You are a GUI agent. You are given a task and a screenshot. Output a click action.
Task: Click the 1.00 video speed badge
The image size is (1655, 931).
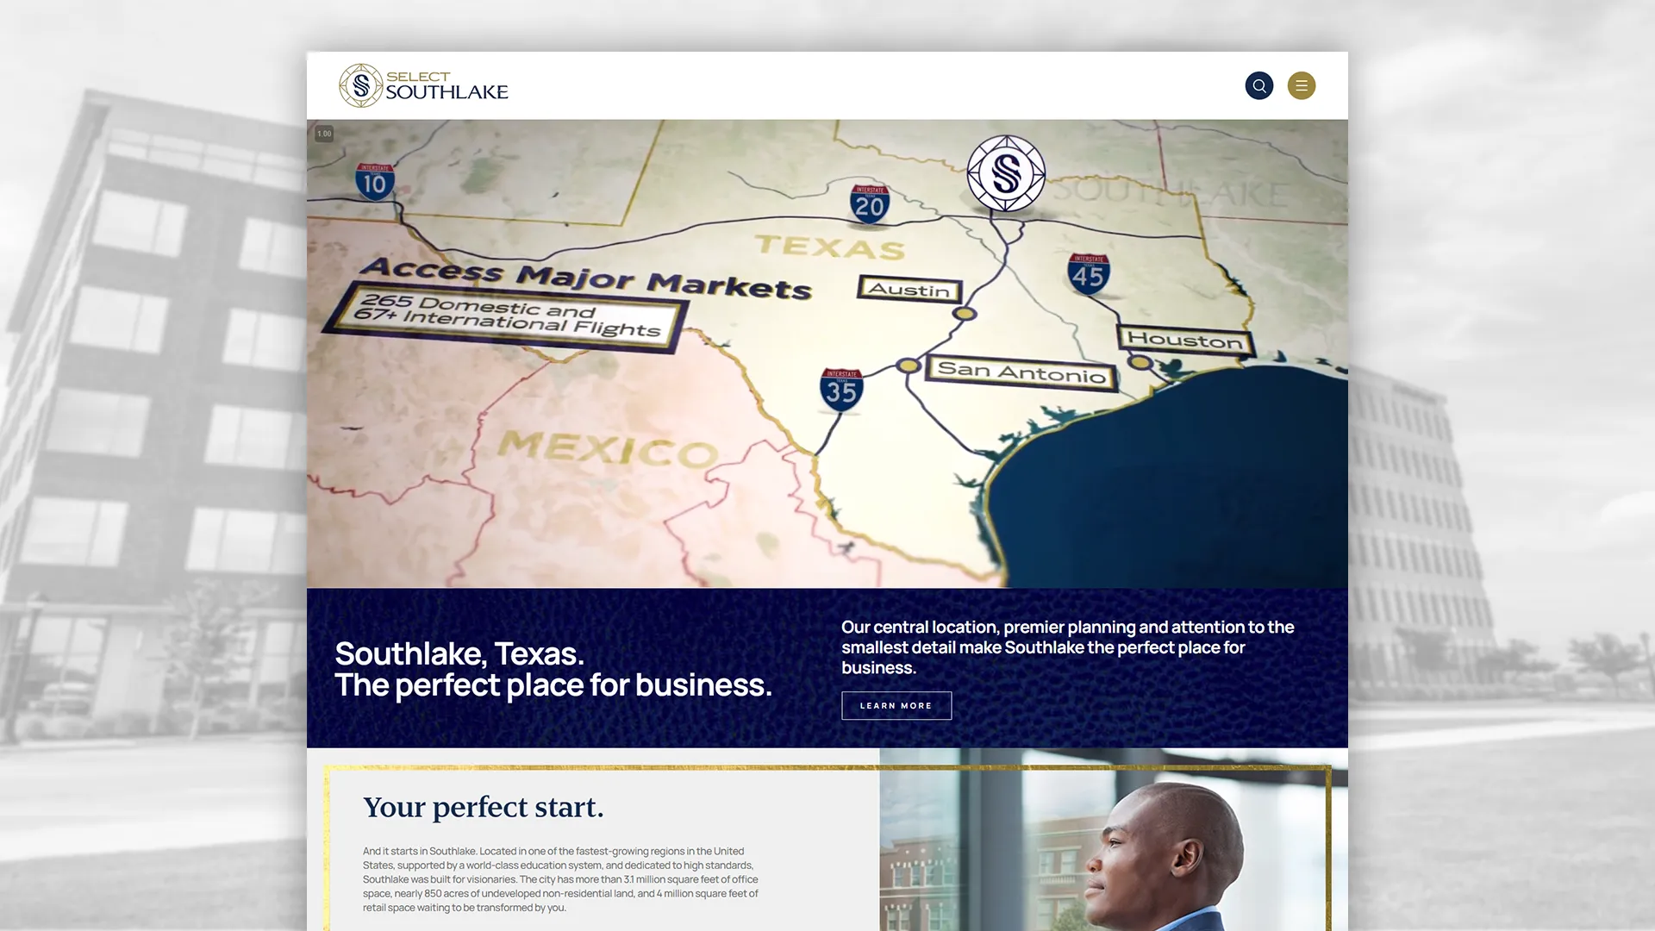click(x=324, y=134)
